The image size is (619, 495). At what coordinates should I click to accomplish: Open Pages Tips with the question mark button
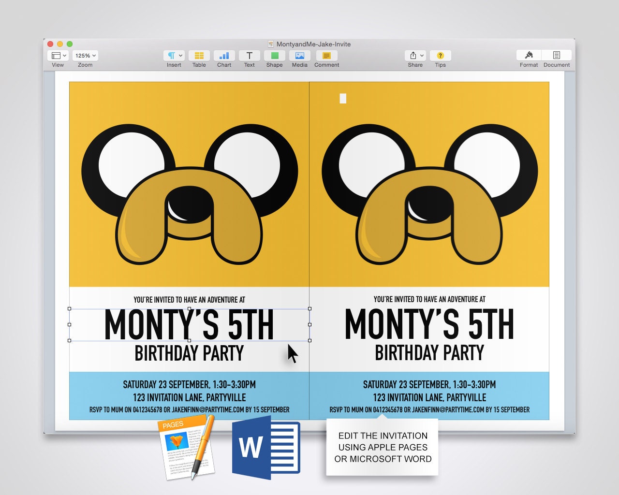point(440,56)
